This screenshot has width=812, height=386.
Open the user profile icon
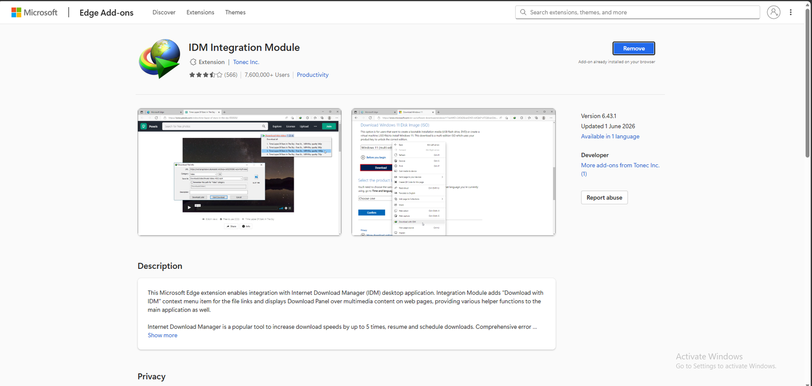[773, 12]
